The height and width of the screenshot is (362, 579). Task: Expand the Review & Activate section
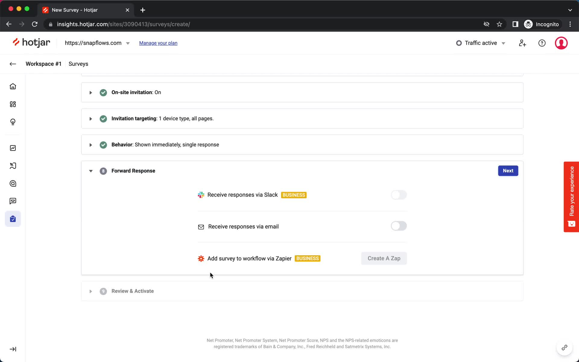[x=90, y=291]
